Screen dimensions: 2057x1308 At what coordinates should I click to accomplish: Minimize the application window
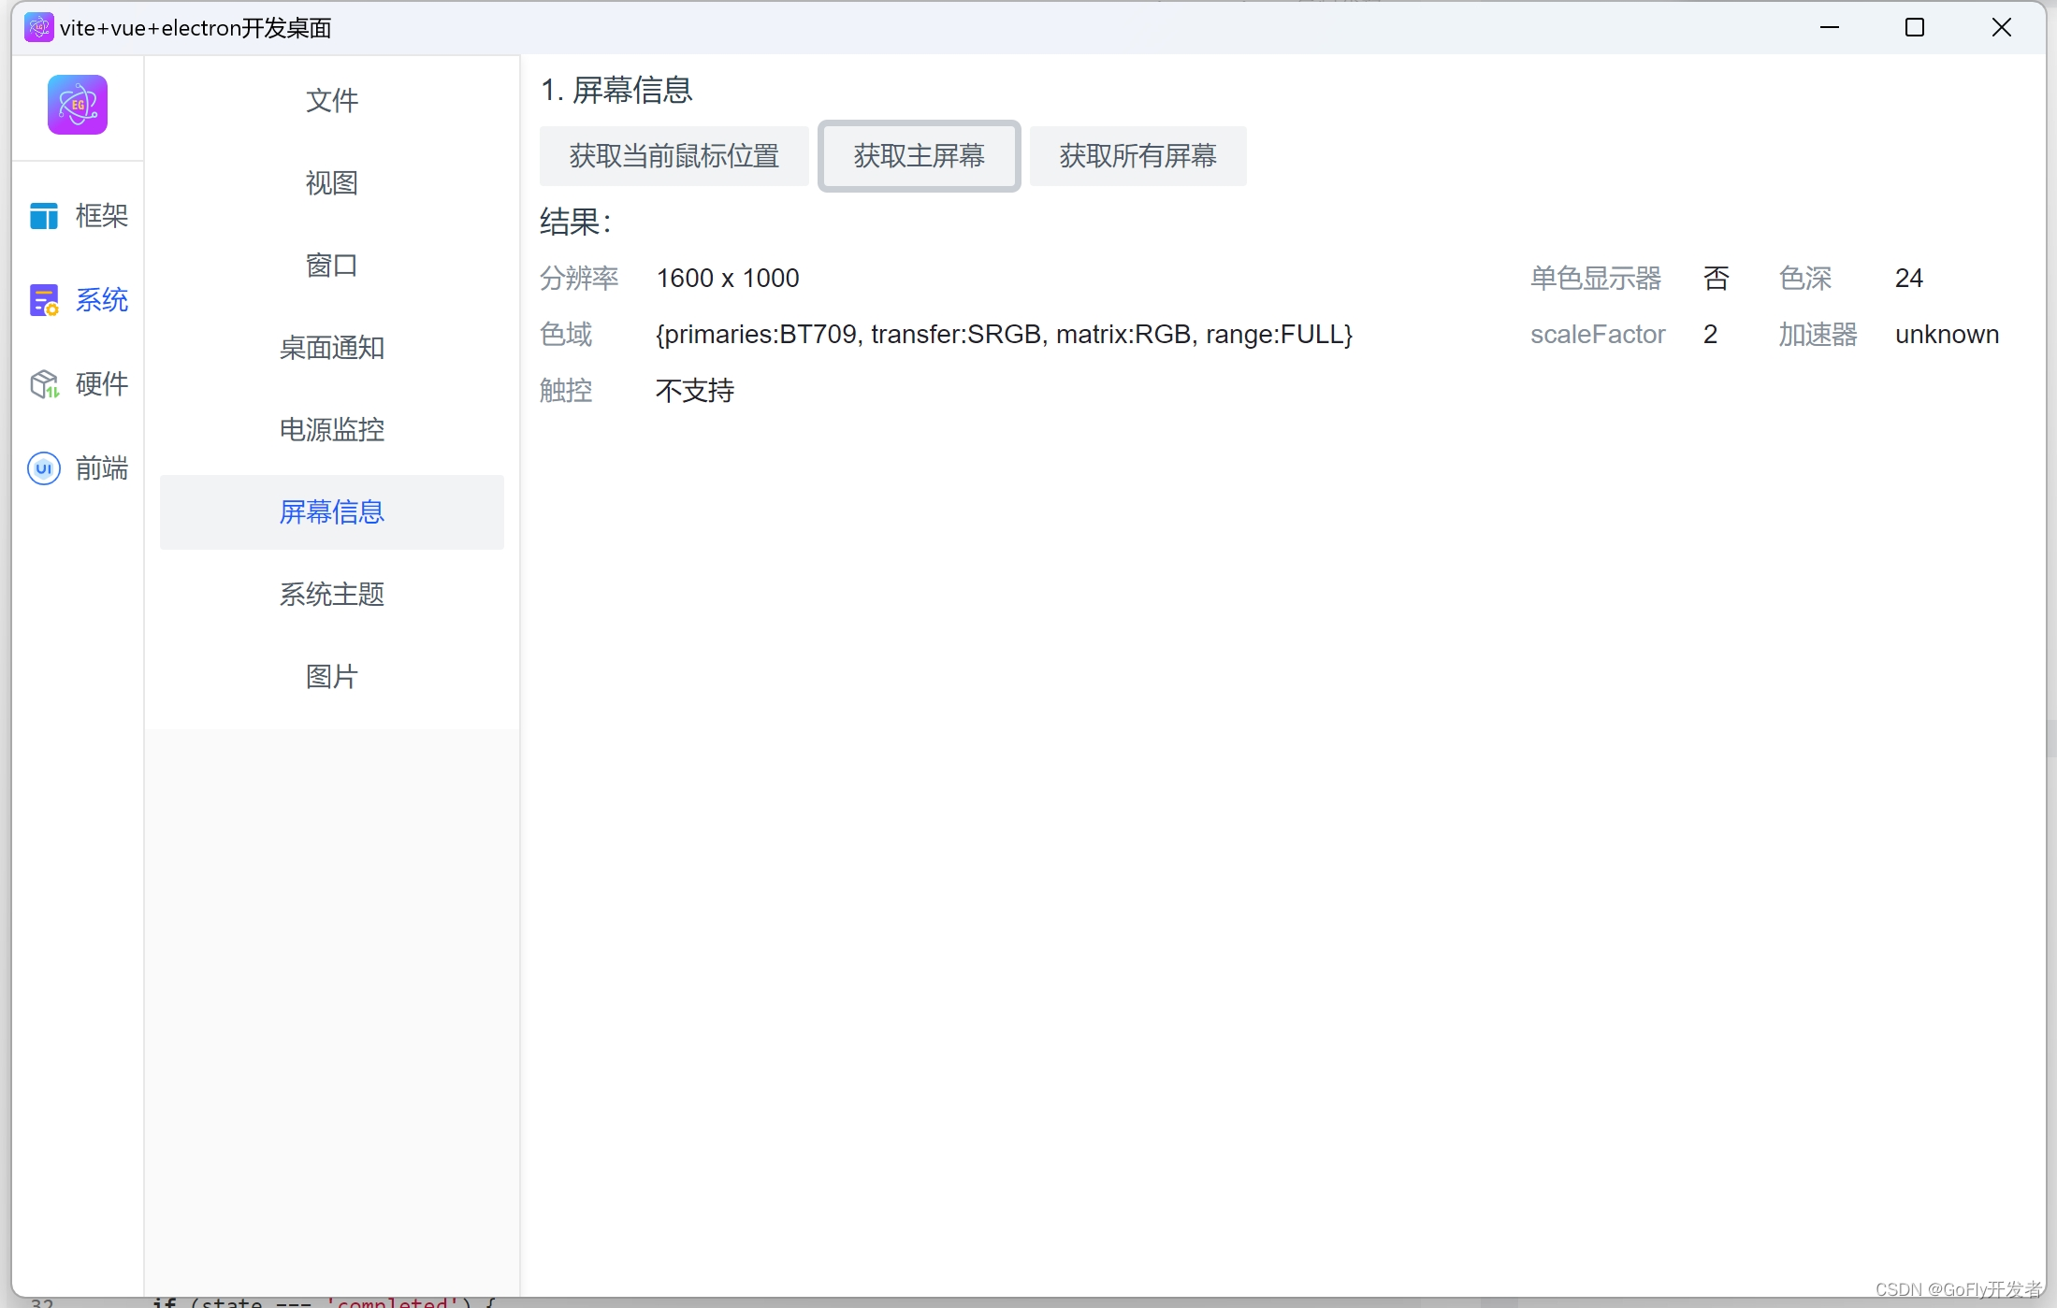(1829, 27)
